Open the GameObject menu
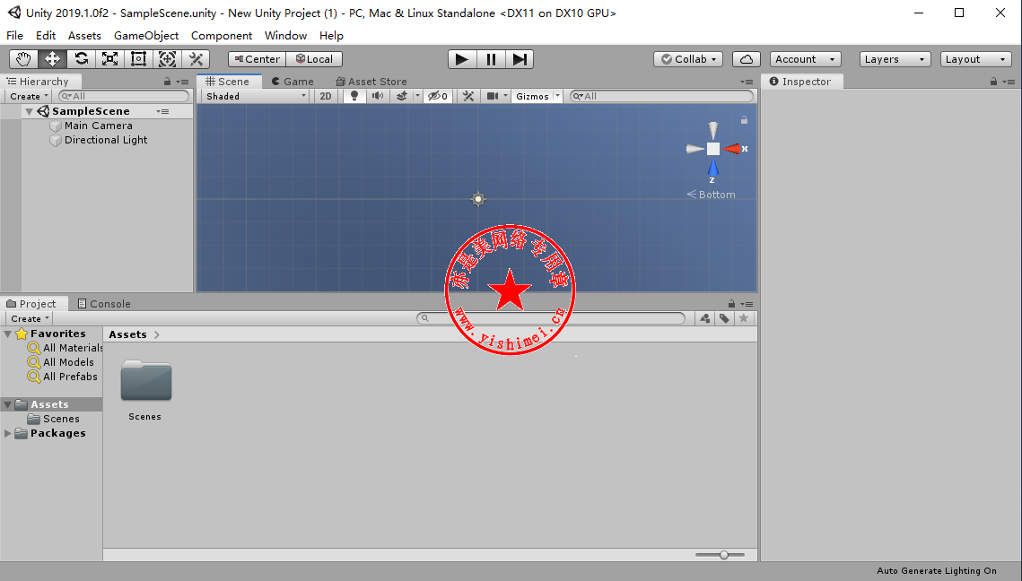Viewport: 1022px width, 581px height. pos(146,36)
